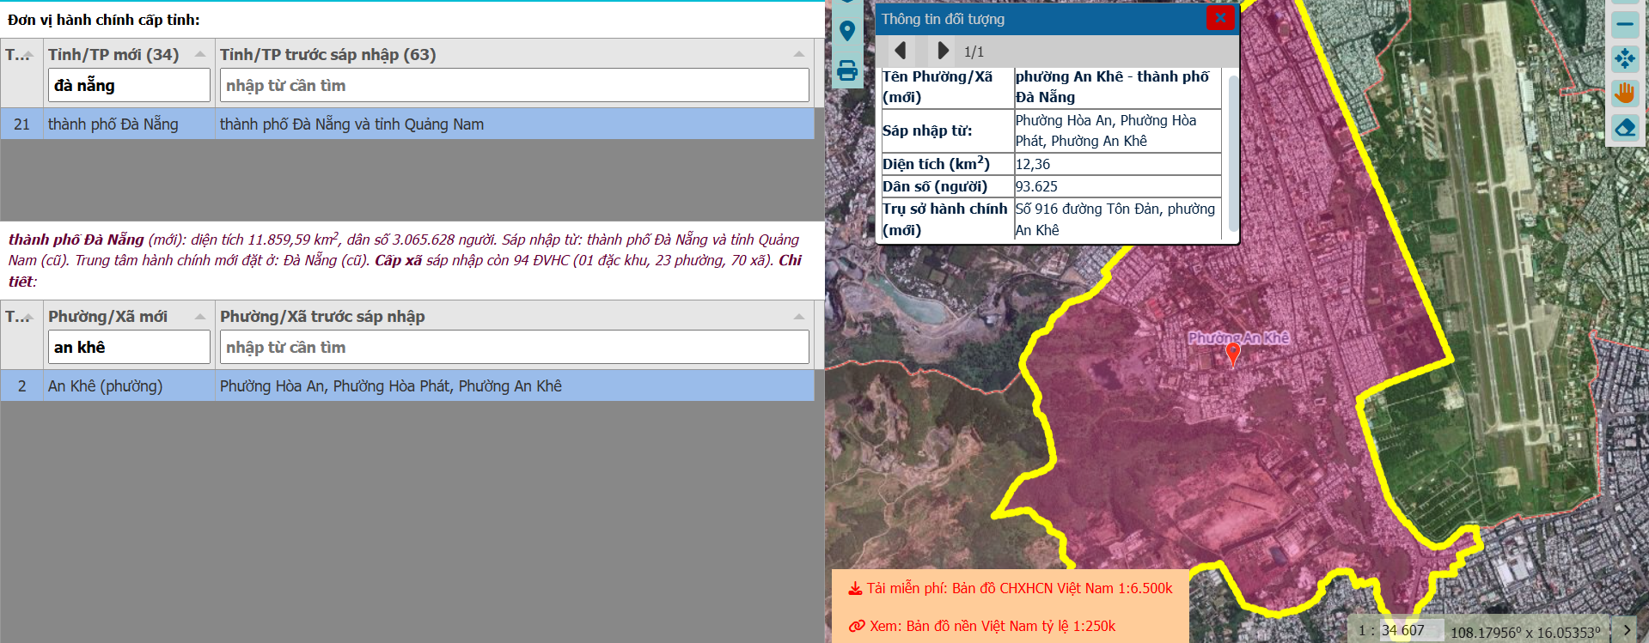
Task: Click the map scale input field
Action: pos(1410,630)
